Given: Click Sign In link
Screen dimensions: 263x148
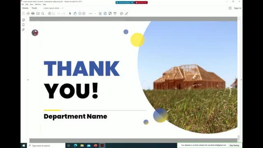Looking at the screenshot, I should click(238, 8).
